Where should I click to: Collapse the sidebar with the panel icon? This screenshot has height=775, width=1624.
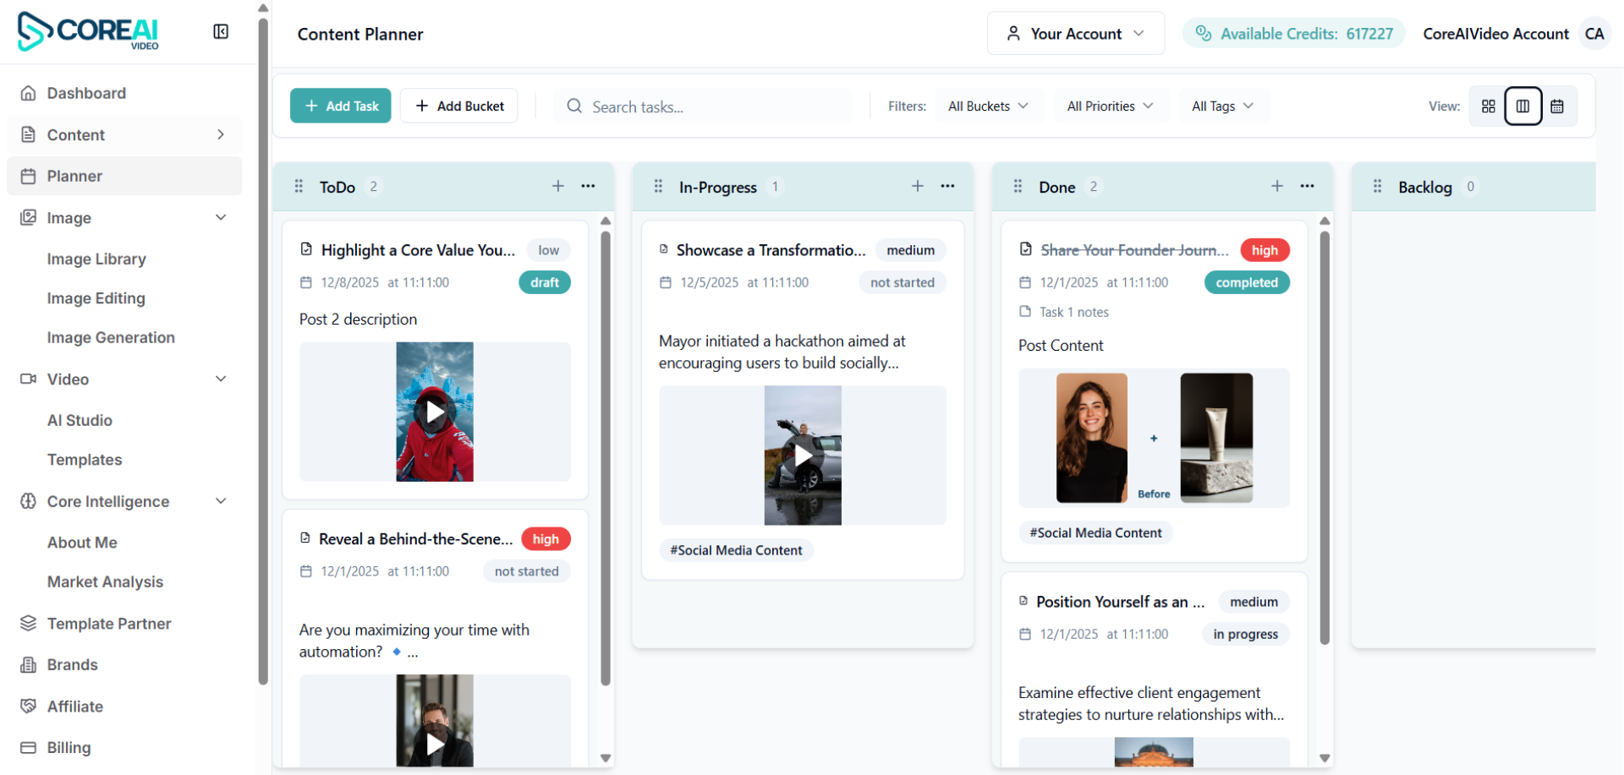221,32
